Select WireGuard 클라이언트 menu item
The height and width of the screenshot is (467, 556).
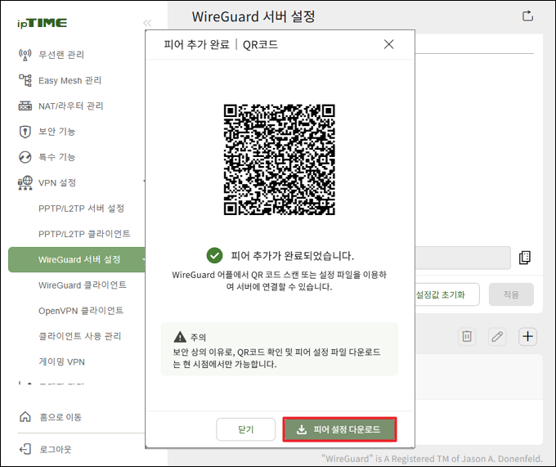(x=82, y=285)
